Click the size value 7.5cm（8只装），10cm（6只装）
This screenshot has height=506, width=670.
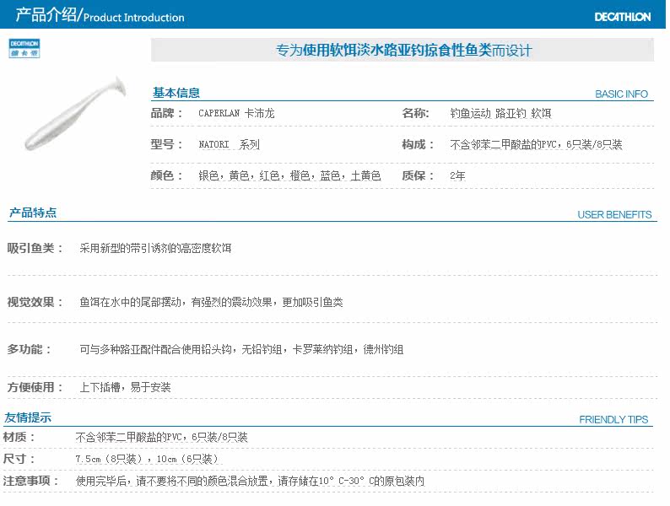click(x=147, y=459)
